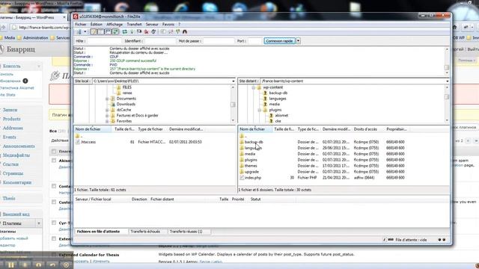
Task: Expand the dzCache folder in local tree
Action: [107, 110]
